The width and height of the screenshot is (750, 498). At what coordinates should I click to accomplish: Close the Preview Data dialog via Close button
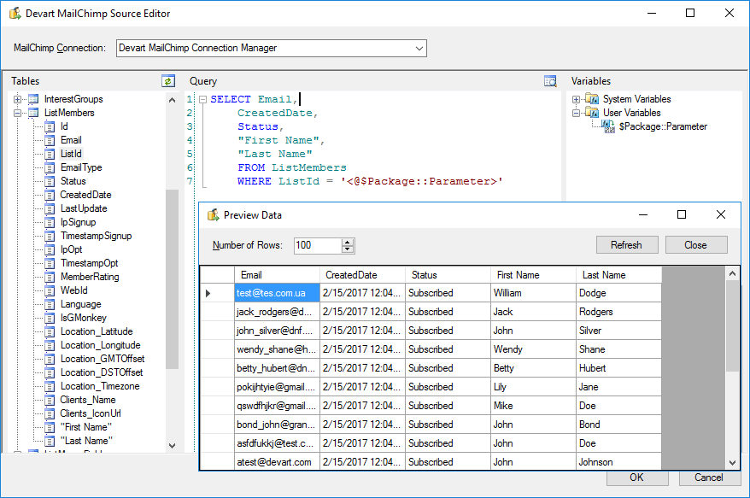pos(695,244)
